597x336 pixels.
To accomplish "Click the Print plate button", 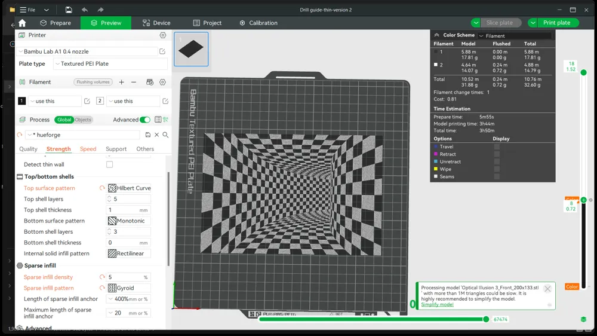I will coord(556,23).
